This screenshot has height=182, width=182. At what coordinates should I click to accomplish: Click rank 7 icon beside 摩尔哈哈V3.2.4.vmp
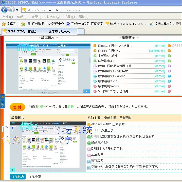95,76
